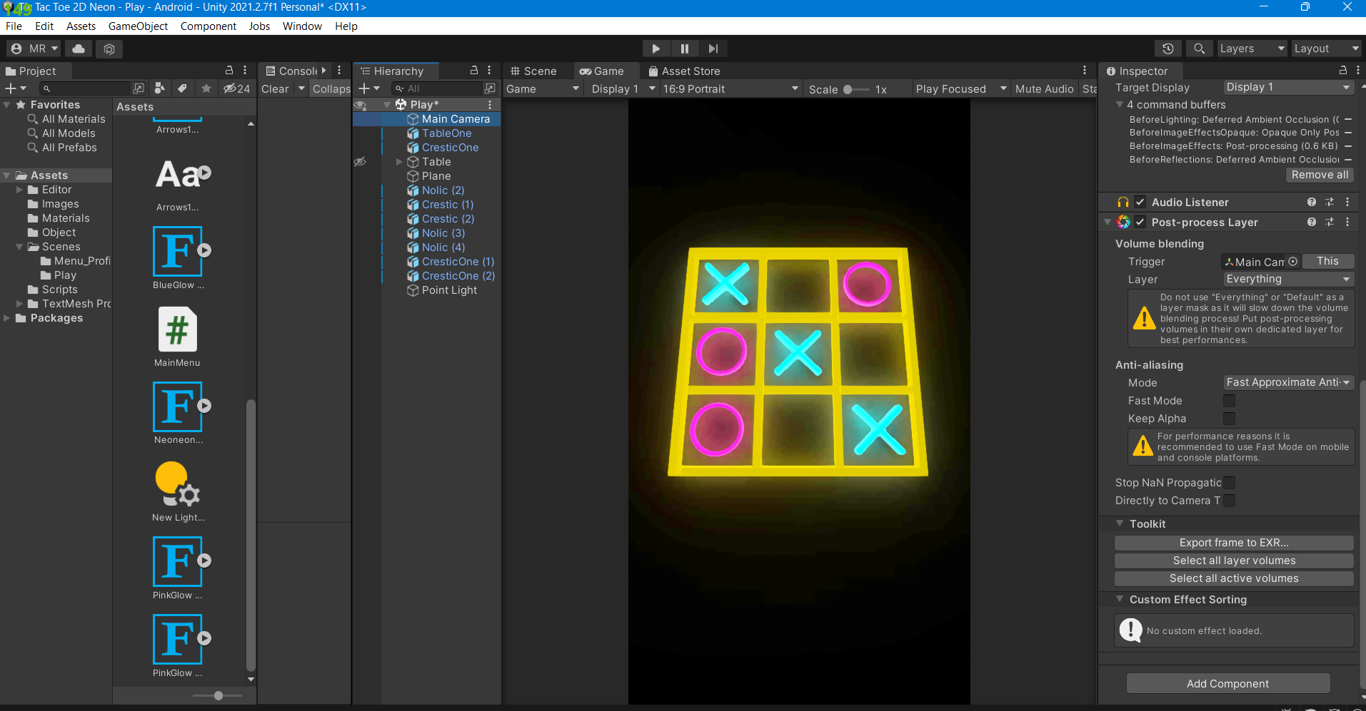
Task: Enable the Fast Mode checkbox
Action: pyautogui.click(x=1229, y=401)
